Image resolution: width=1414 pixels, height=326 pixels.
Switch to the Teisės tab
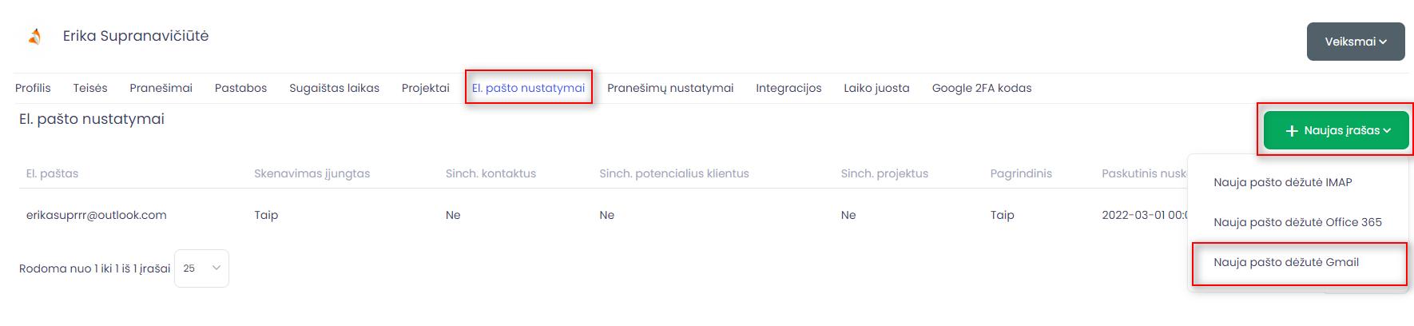(x=90, y=88)
